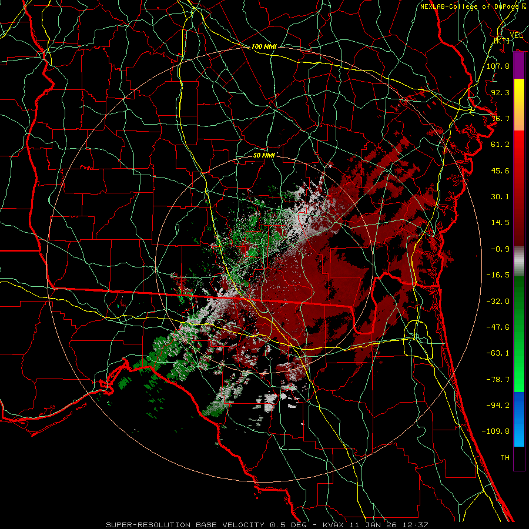Click the 50 NMI range ring label
The width and height of the screenshot is (529, 529).
click(264, 155)
